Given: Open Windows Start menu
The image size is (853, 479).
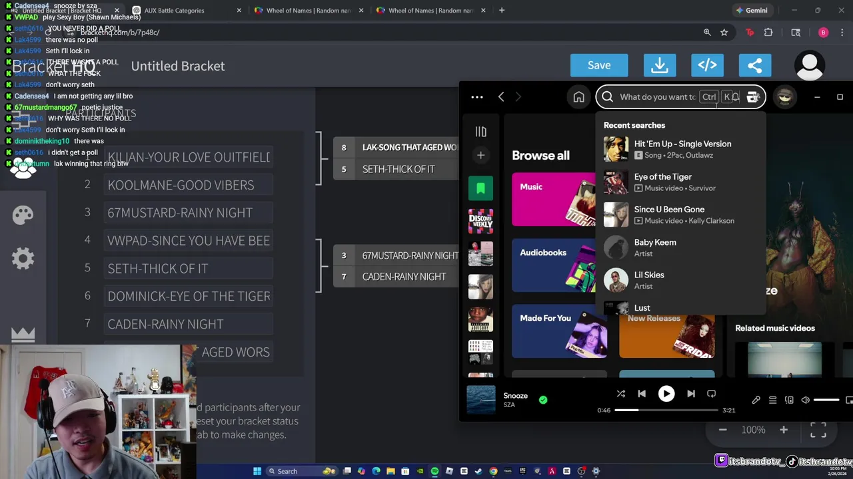Looking at the screenshot, I should click(257, 471).
